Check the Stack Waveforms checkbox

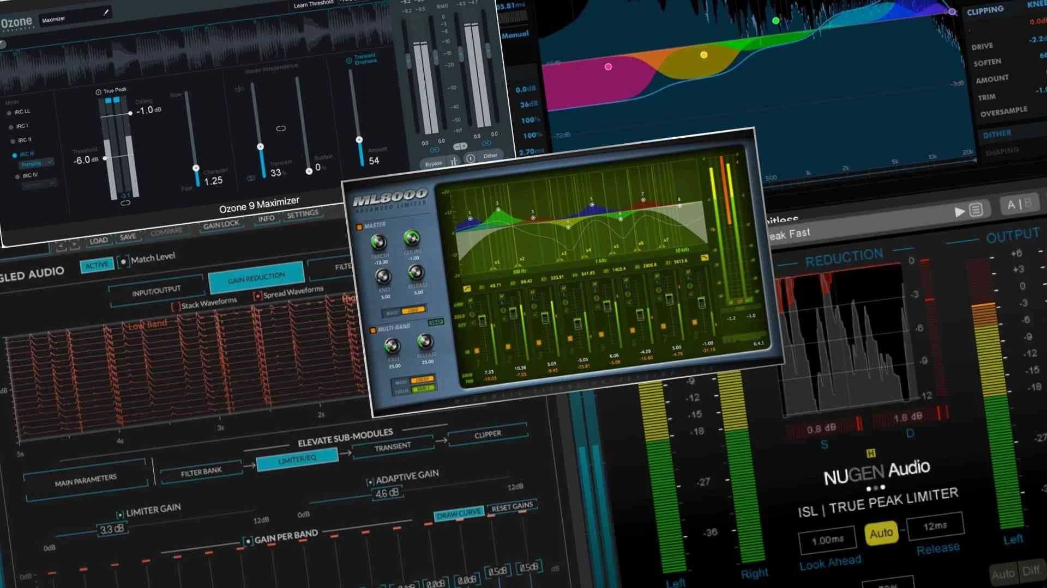[176, 307]
